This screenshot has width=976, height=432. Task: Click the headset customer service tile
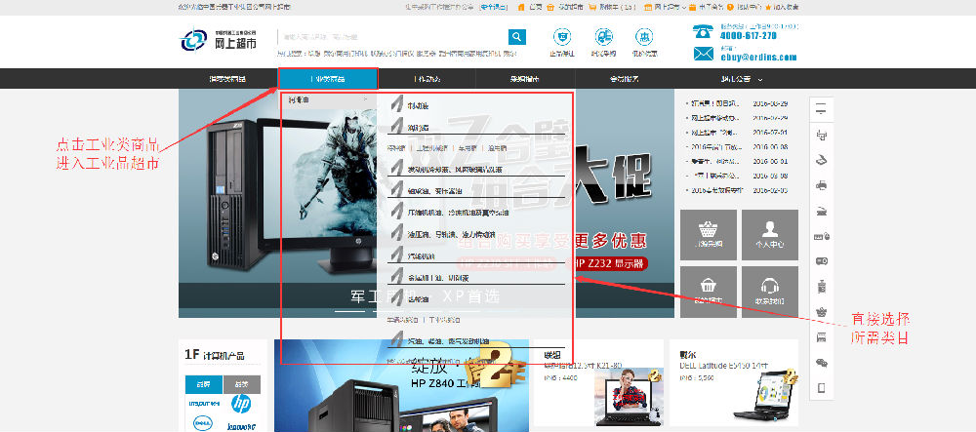pyautogui.click(x=770, y=293)
